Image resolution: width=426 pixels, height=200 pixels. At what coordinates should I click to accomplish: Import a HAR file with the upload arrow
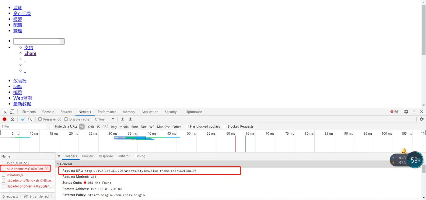123,119
